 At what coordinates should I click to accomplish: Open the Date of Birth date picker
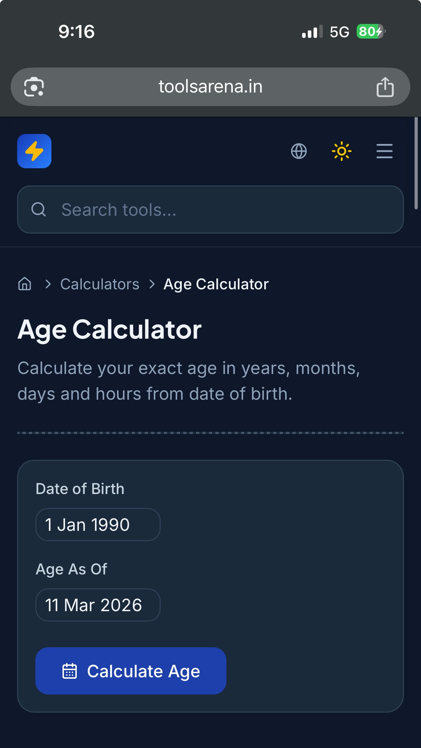98,525
